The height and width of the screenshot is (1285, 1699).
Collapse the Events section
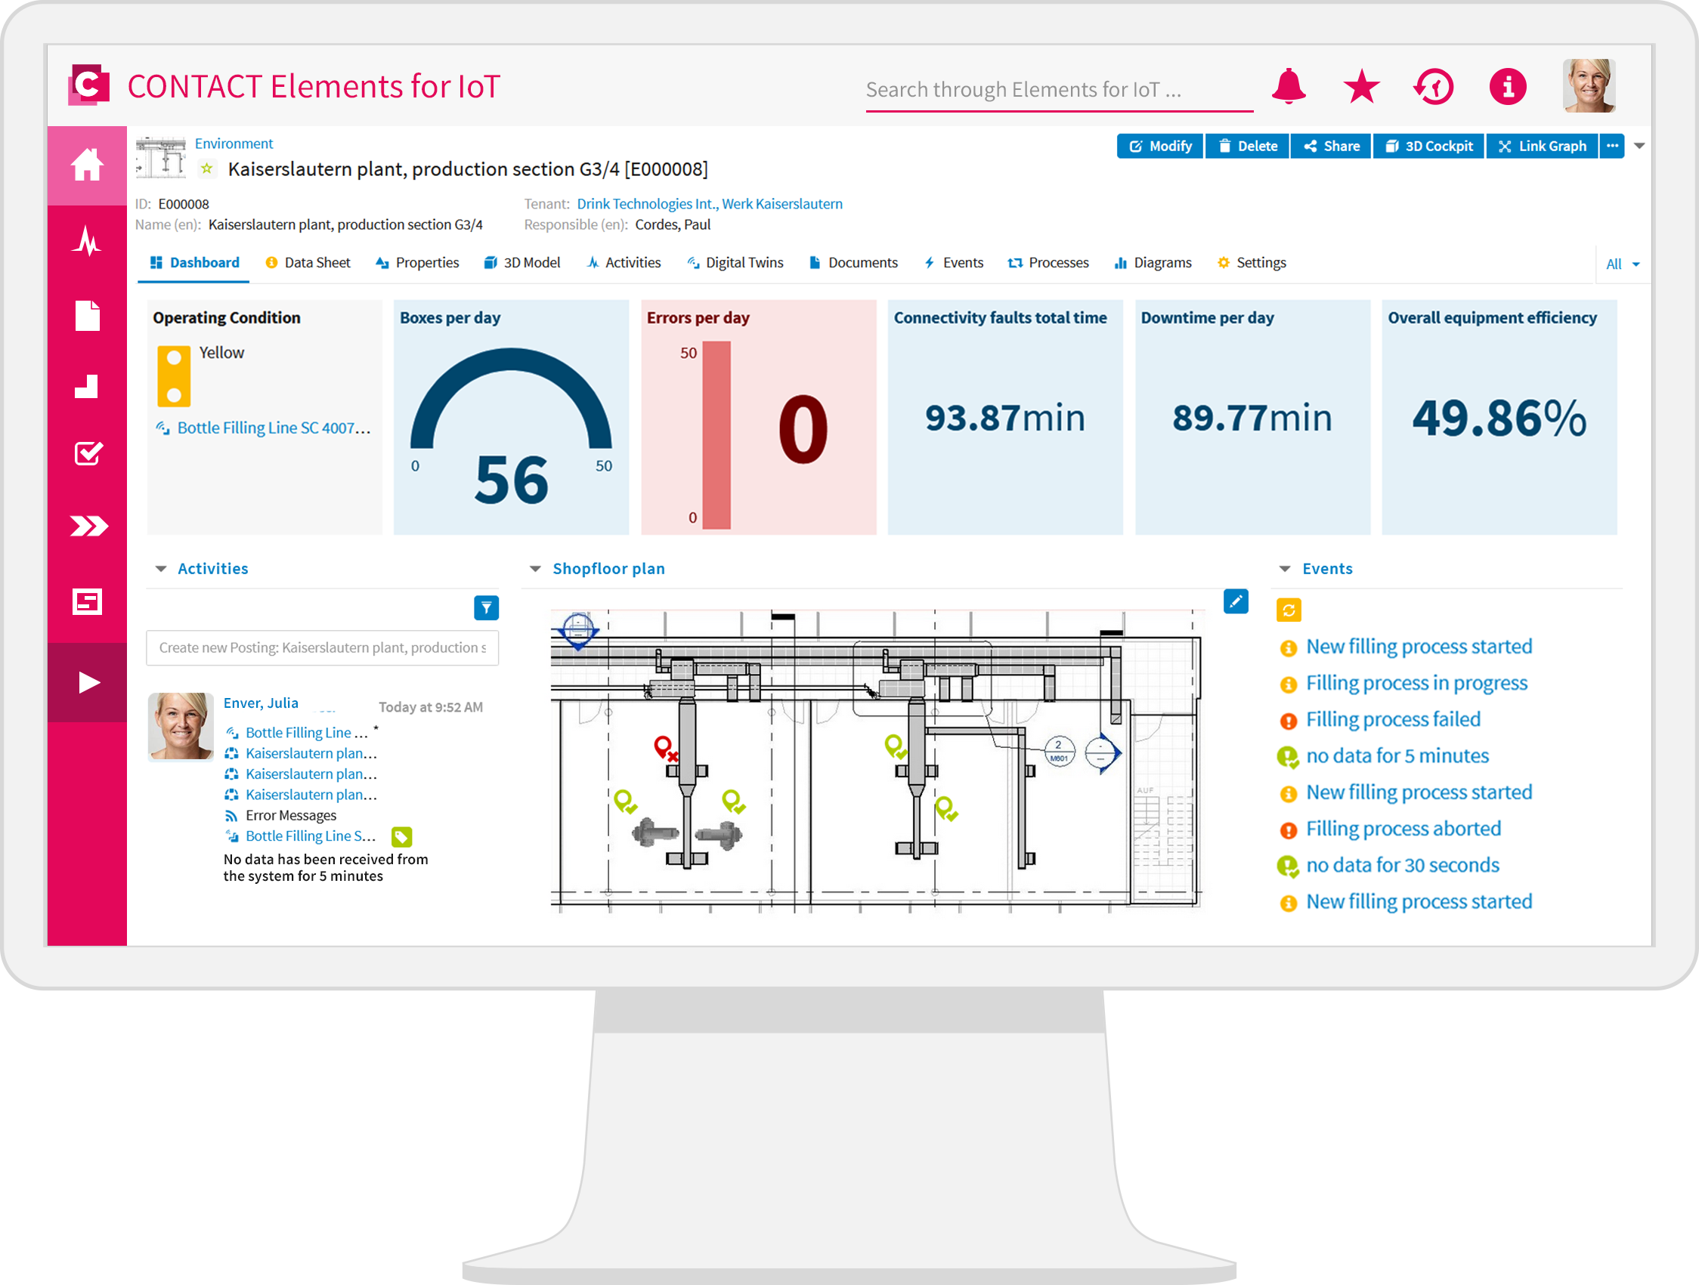1284,569
